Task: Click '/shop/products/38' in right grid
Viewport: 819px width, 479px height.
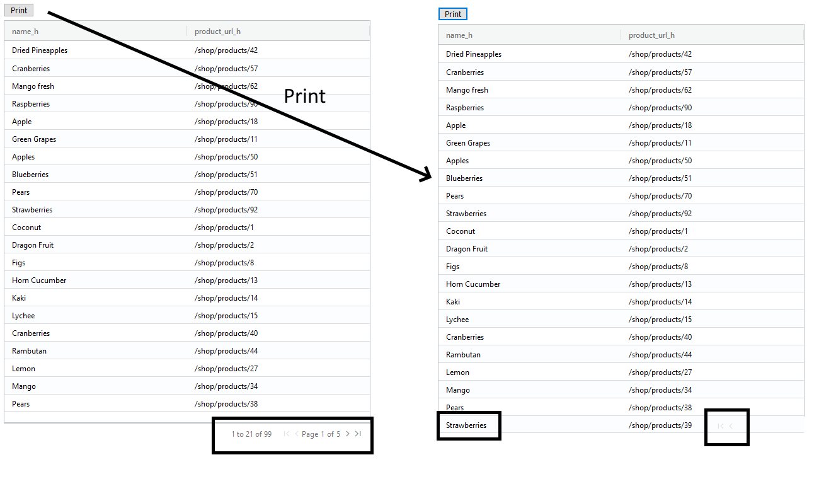Action: [660, 408]
